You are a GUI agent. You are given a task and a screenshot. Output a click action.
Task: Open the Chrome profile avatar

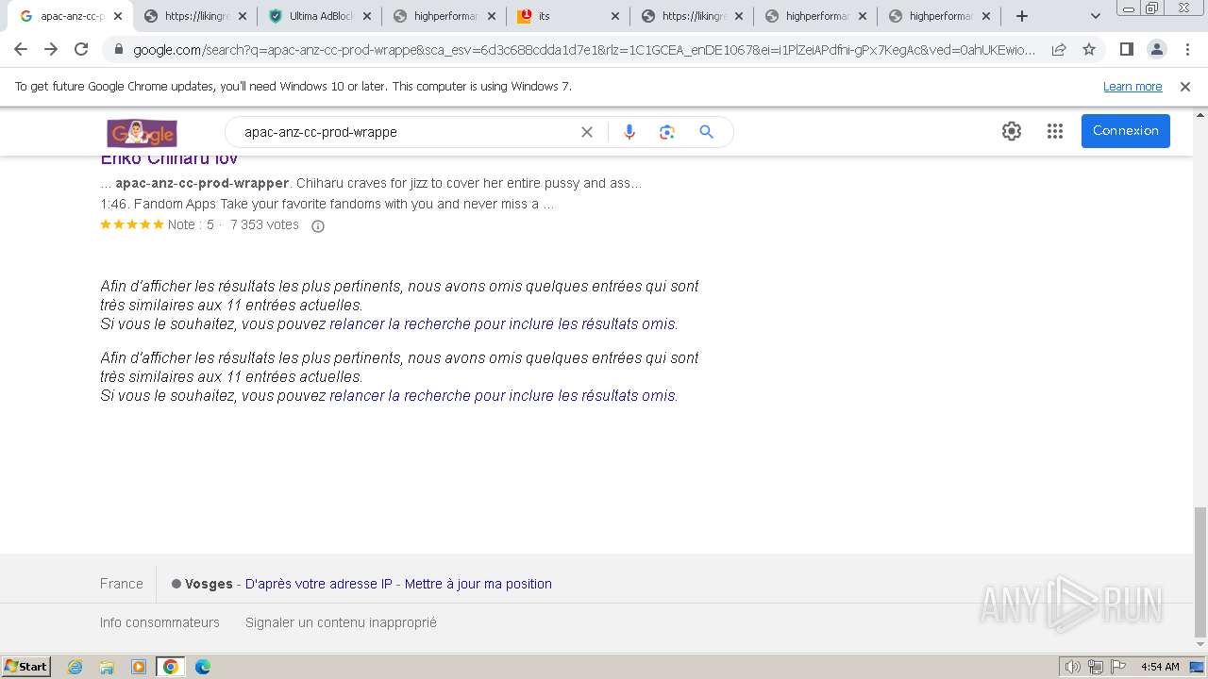click(x=1157, y=50)
